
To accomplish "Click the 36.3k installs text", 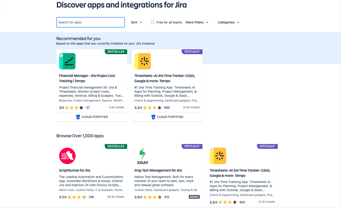I will click(116, 197).
